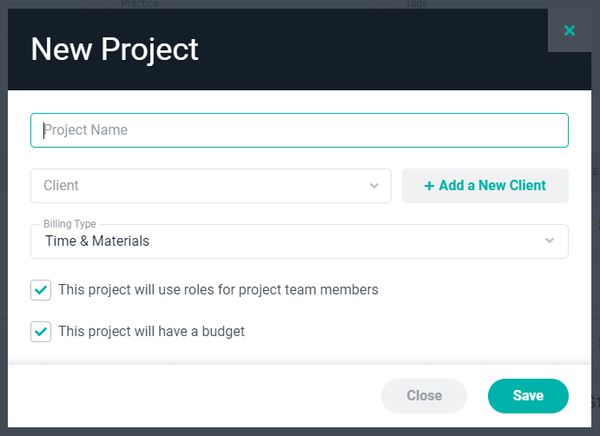
Task: Expand the Client dropdown chevron
Action: (x=374, y=185)
